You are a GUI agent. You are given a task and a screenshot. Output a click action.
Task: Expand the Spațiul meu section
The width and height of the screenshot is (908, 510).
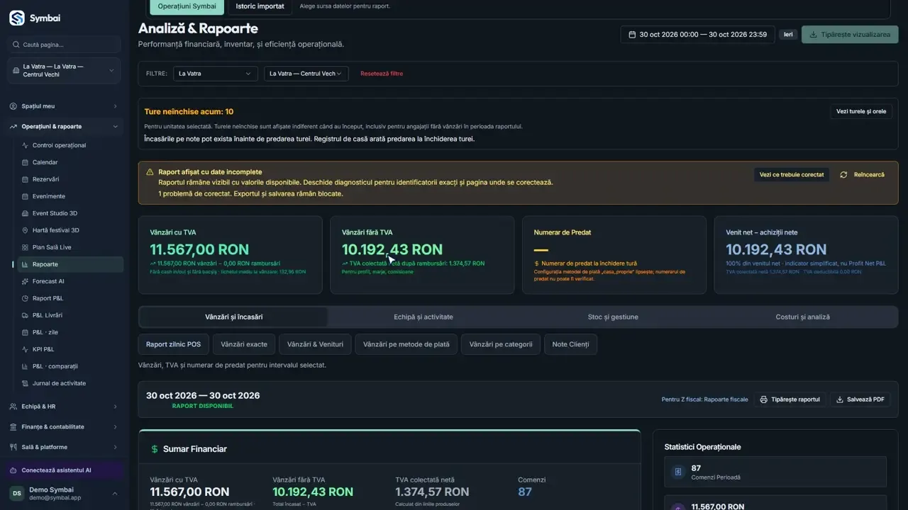pos(65,106)
